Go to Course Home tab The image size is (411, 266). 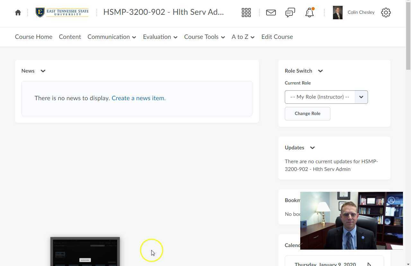[x=33, y=37]
